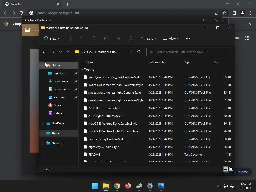Viewport: 256px width, 192px height.
Task: Open Google apps grid
Action: click(x=247, y=38)
